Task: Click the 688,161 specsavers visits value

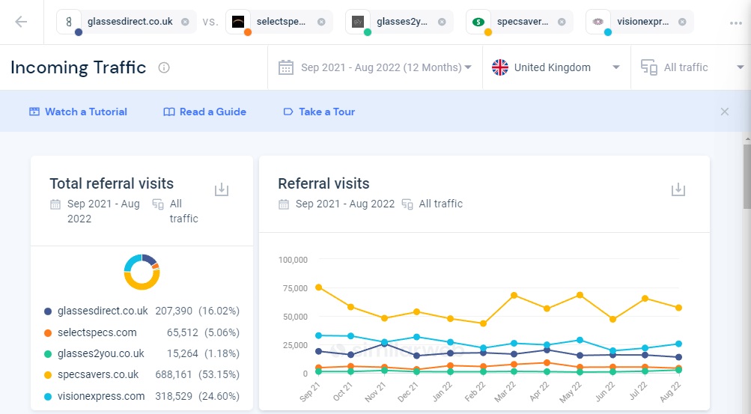Action: 174,374
